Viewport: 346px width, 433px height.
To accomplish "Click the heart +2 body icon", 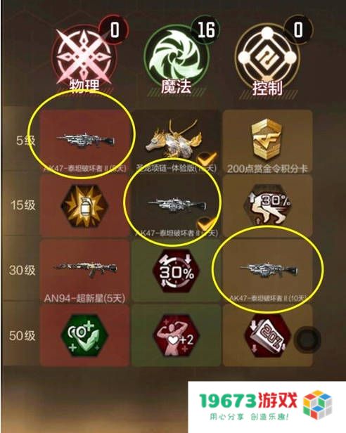I will (x=176, y=336).
